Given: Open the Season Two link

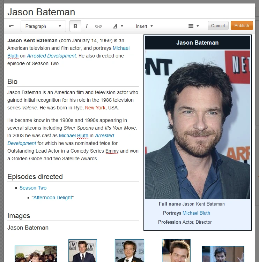Looking at the screenshot, I should 33,188.
